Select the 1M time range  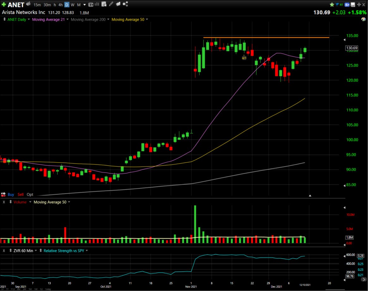[x=30, y=289]
